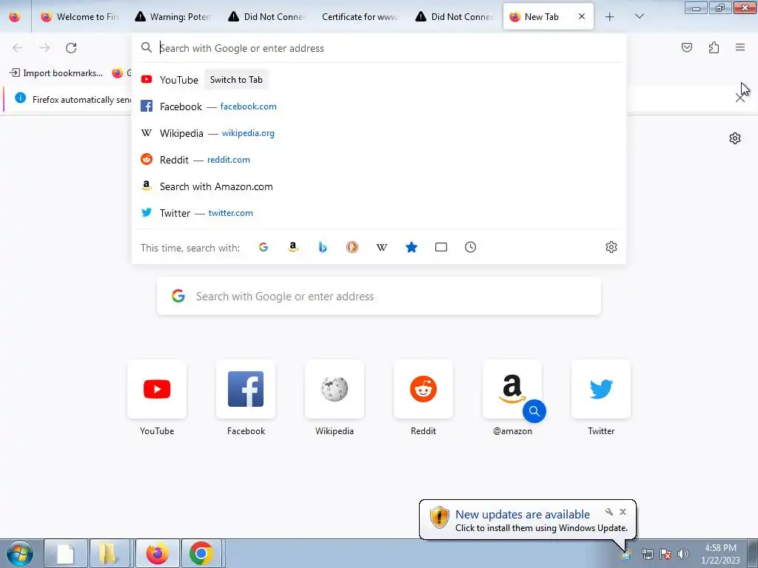This screenshot has width=758, height=568.
Task: Reload the current page
Action: tap(71, 48)
